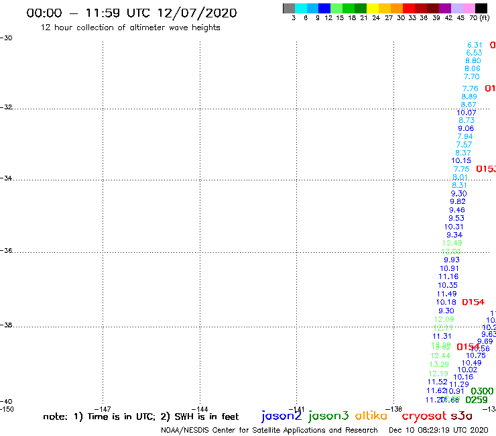The image size is (496, 436).
Task: Pick the pink 70 ft legend swatch
Action: pos(469,8)
